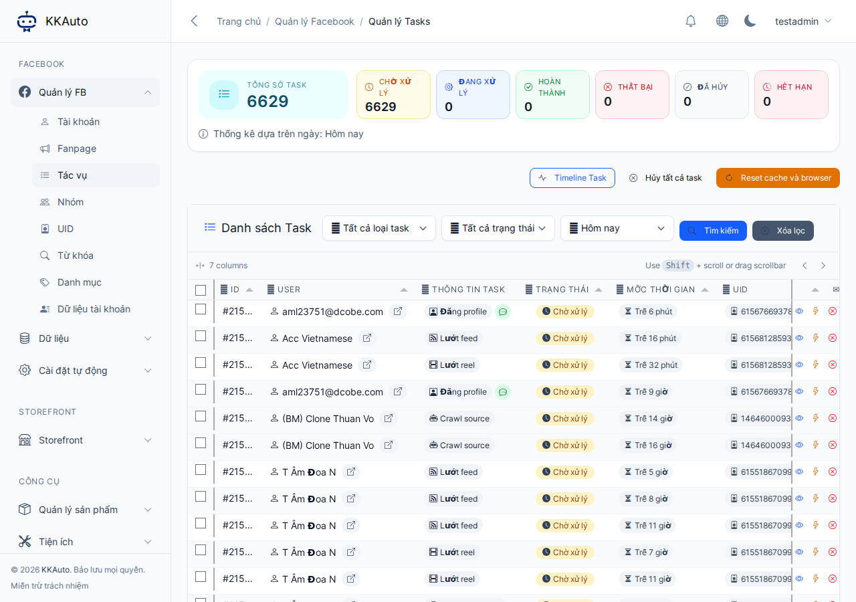This screenshot has height=602, width=856.
Task: Expand the Storefront sidebar section
Action: pos(85,440)
